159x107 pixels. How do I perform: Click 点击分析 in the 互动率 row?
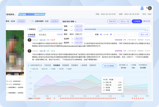tap(79, 39)
